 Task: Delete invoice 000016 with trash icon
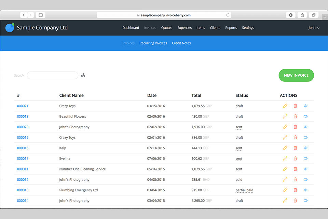click(295, 148)
